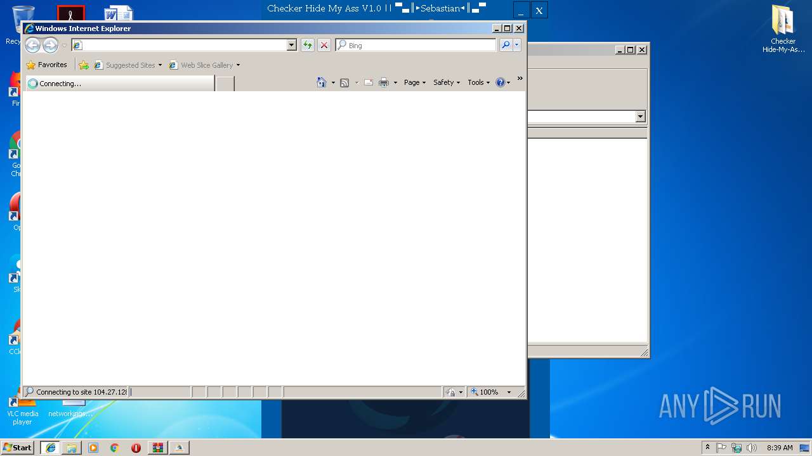This screenshot has height=456, width=812.
Task: Click the red Stop loading button
Action: (324, 45)
